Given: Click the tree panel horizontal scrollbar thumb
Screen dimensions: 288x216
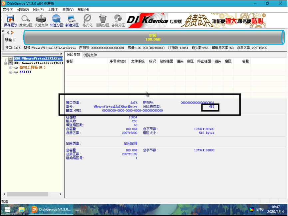Looking at the screenshot, I should coord(28,194).
